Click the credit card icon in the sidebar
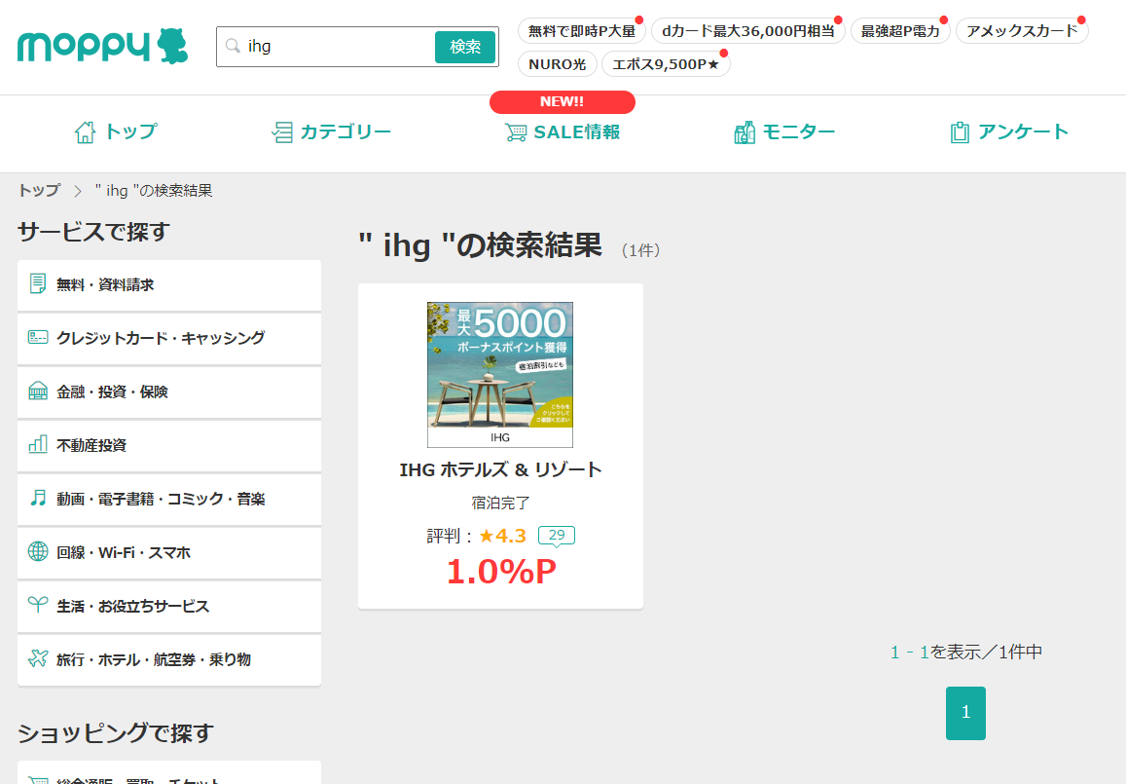The height and width of the screenshot is (784, 1126). [38, 337]
